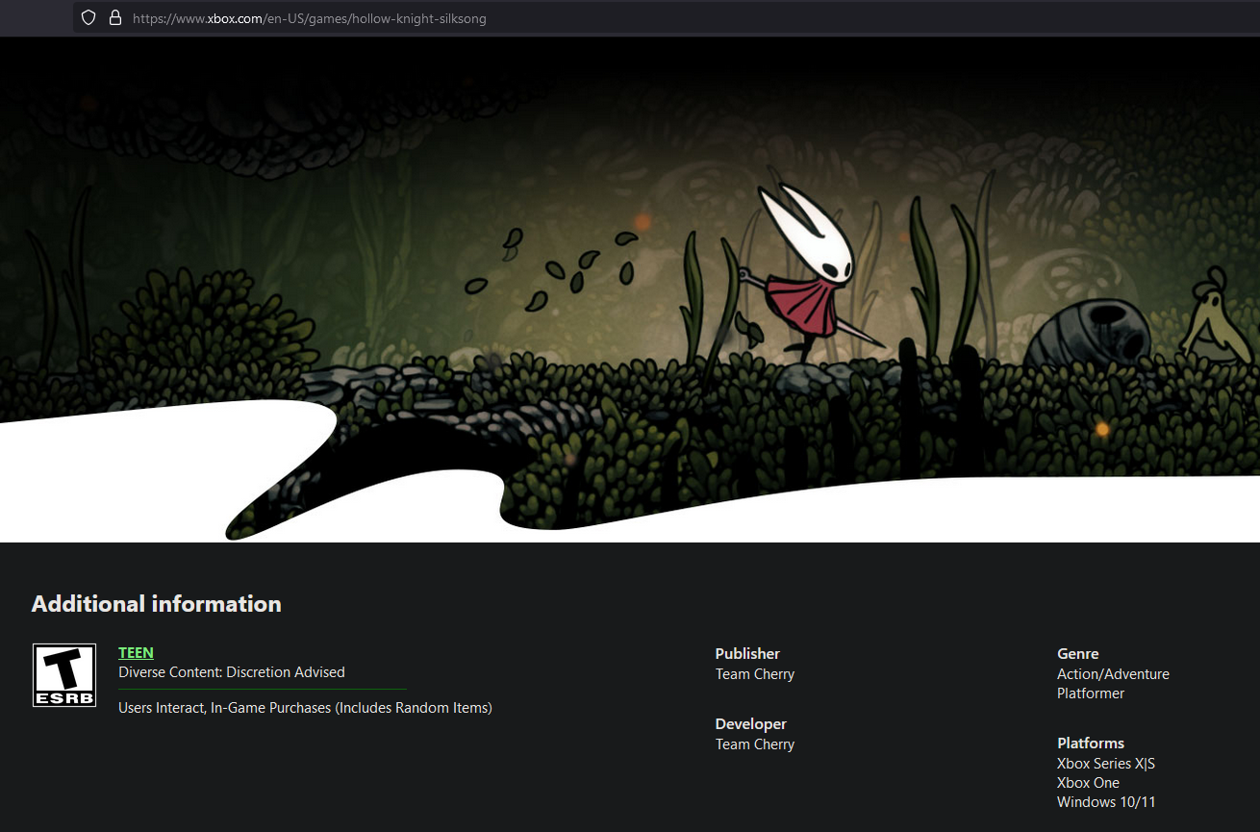Click "Windows 10/11" platform text
This screenshot has width=1260, height=832.
click(x=1106, y=802)
